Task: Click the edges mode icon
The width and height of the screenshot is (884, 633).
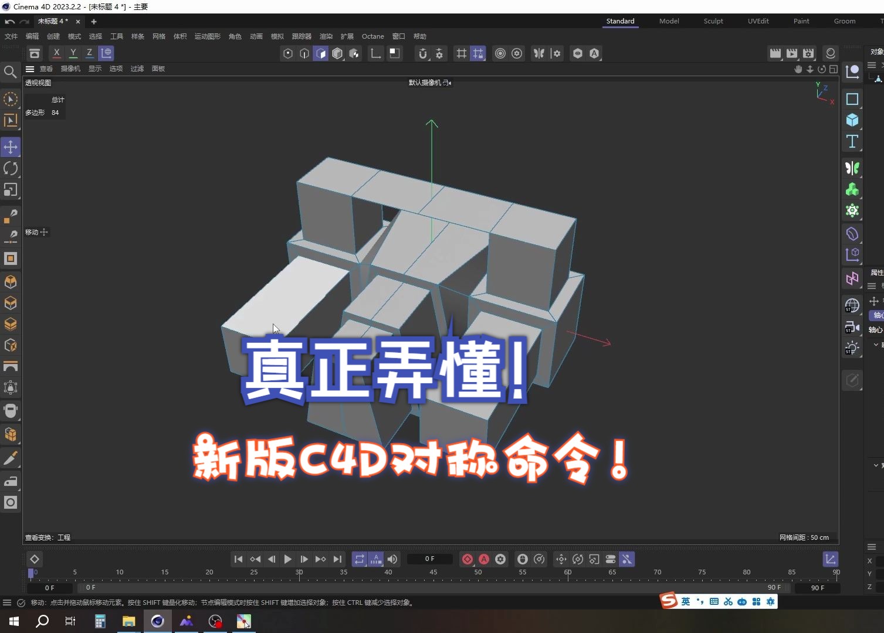Action: coord(304,53)
